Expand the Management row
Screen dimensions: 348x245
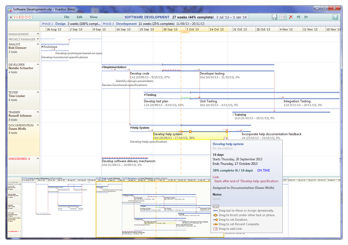click(x=38, y=34)
